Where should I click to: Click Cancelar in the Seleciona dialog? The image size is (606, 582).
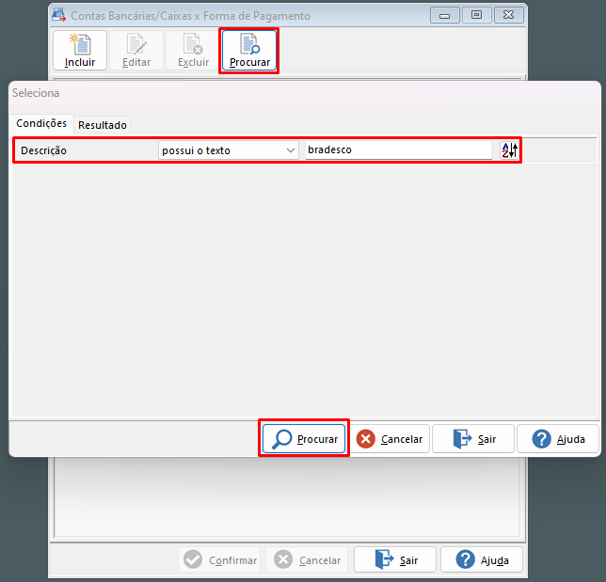pos(390,439)
